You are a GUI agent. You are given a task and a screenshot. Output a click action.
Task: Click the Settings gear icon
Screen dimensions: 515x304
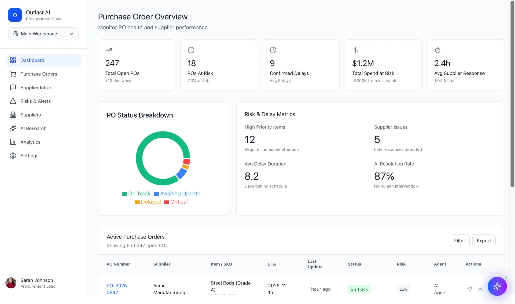click(x=13, y=156)
